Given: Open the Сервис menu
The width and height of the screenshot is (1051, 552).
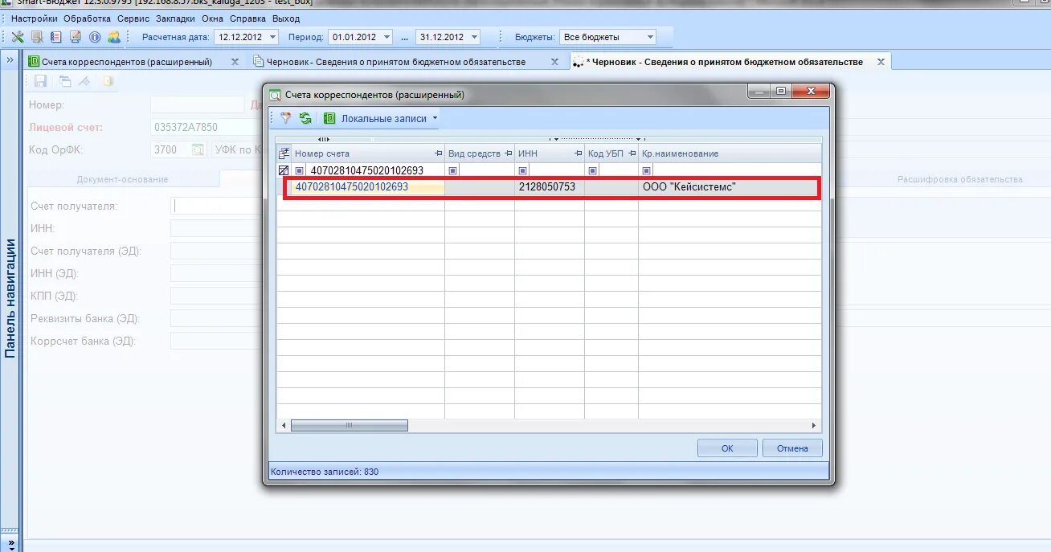Looking at the screenshot, I should pos(133,18).
